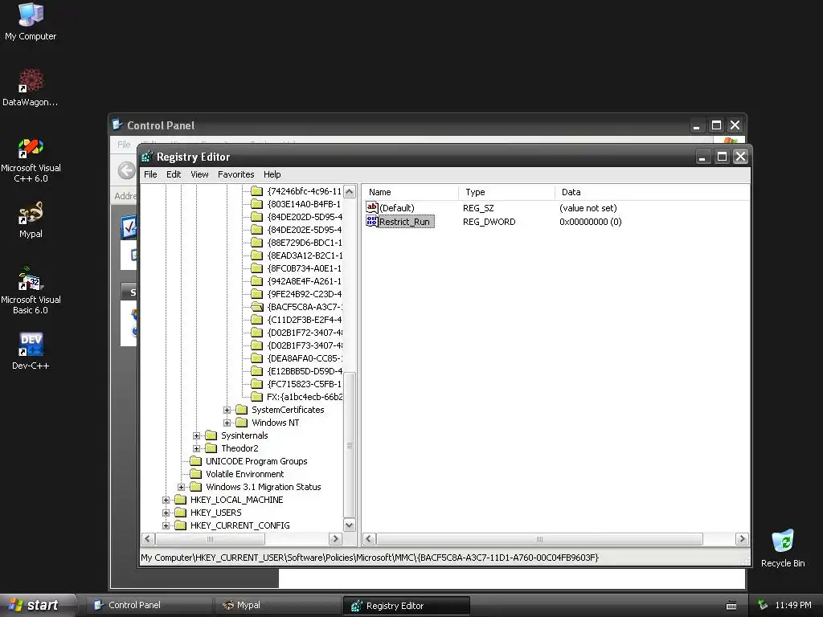Select Volatile Environment key
Image resolution: width=823 pixels, height=617 pixels.
tap(244, 474)
